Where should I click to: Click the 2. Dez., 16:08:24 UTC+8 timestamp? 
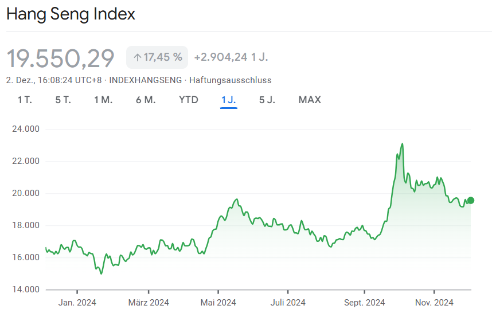tap(54, 80)
